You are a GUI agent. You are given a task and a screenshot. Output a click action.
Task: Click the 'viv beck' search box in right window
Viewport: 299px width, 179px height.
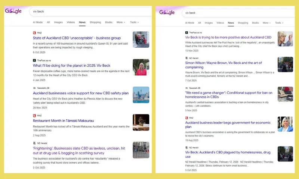click(x=238, y=13)
